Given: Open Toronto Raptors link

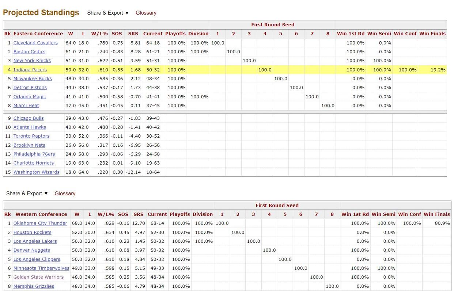Looking at the screenshot, I should pos(31,136).
